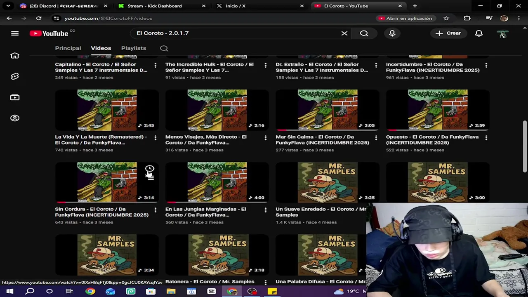Open the browser extensions icon
Image resolution: width=528 pixels, height=297 pixels.
467,18
